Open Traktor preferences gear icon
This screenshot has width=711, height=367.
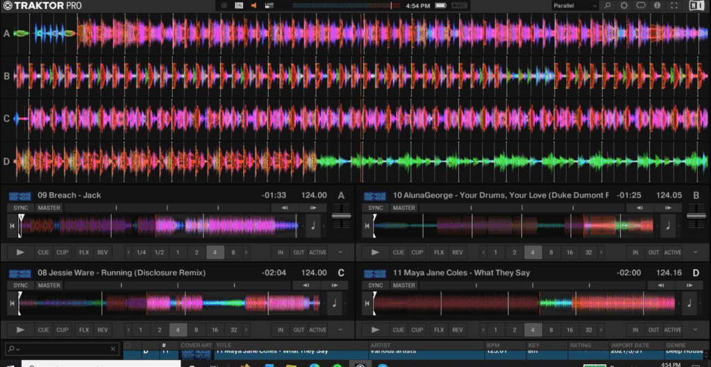[x=624, y=6]
